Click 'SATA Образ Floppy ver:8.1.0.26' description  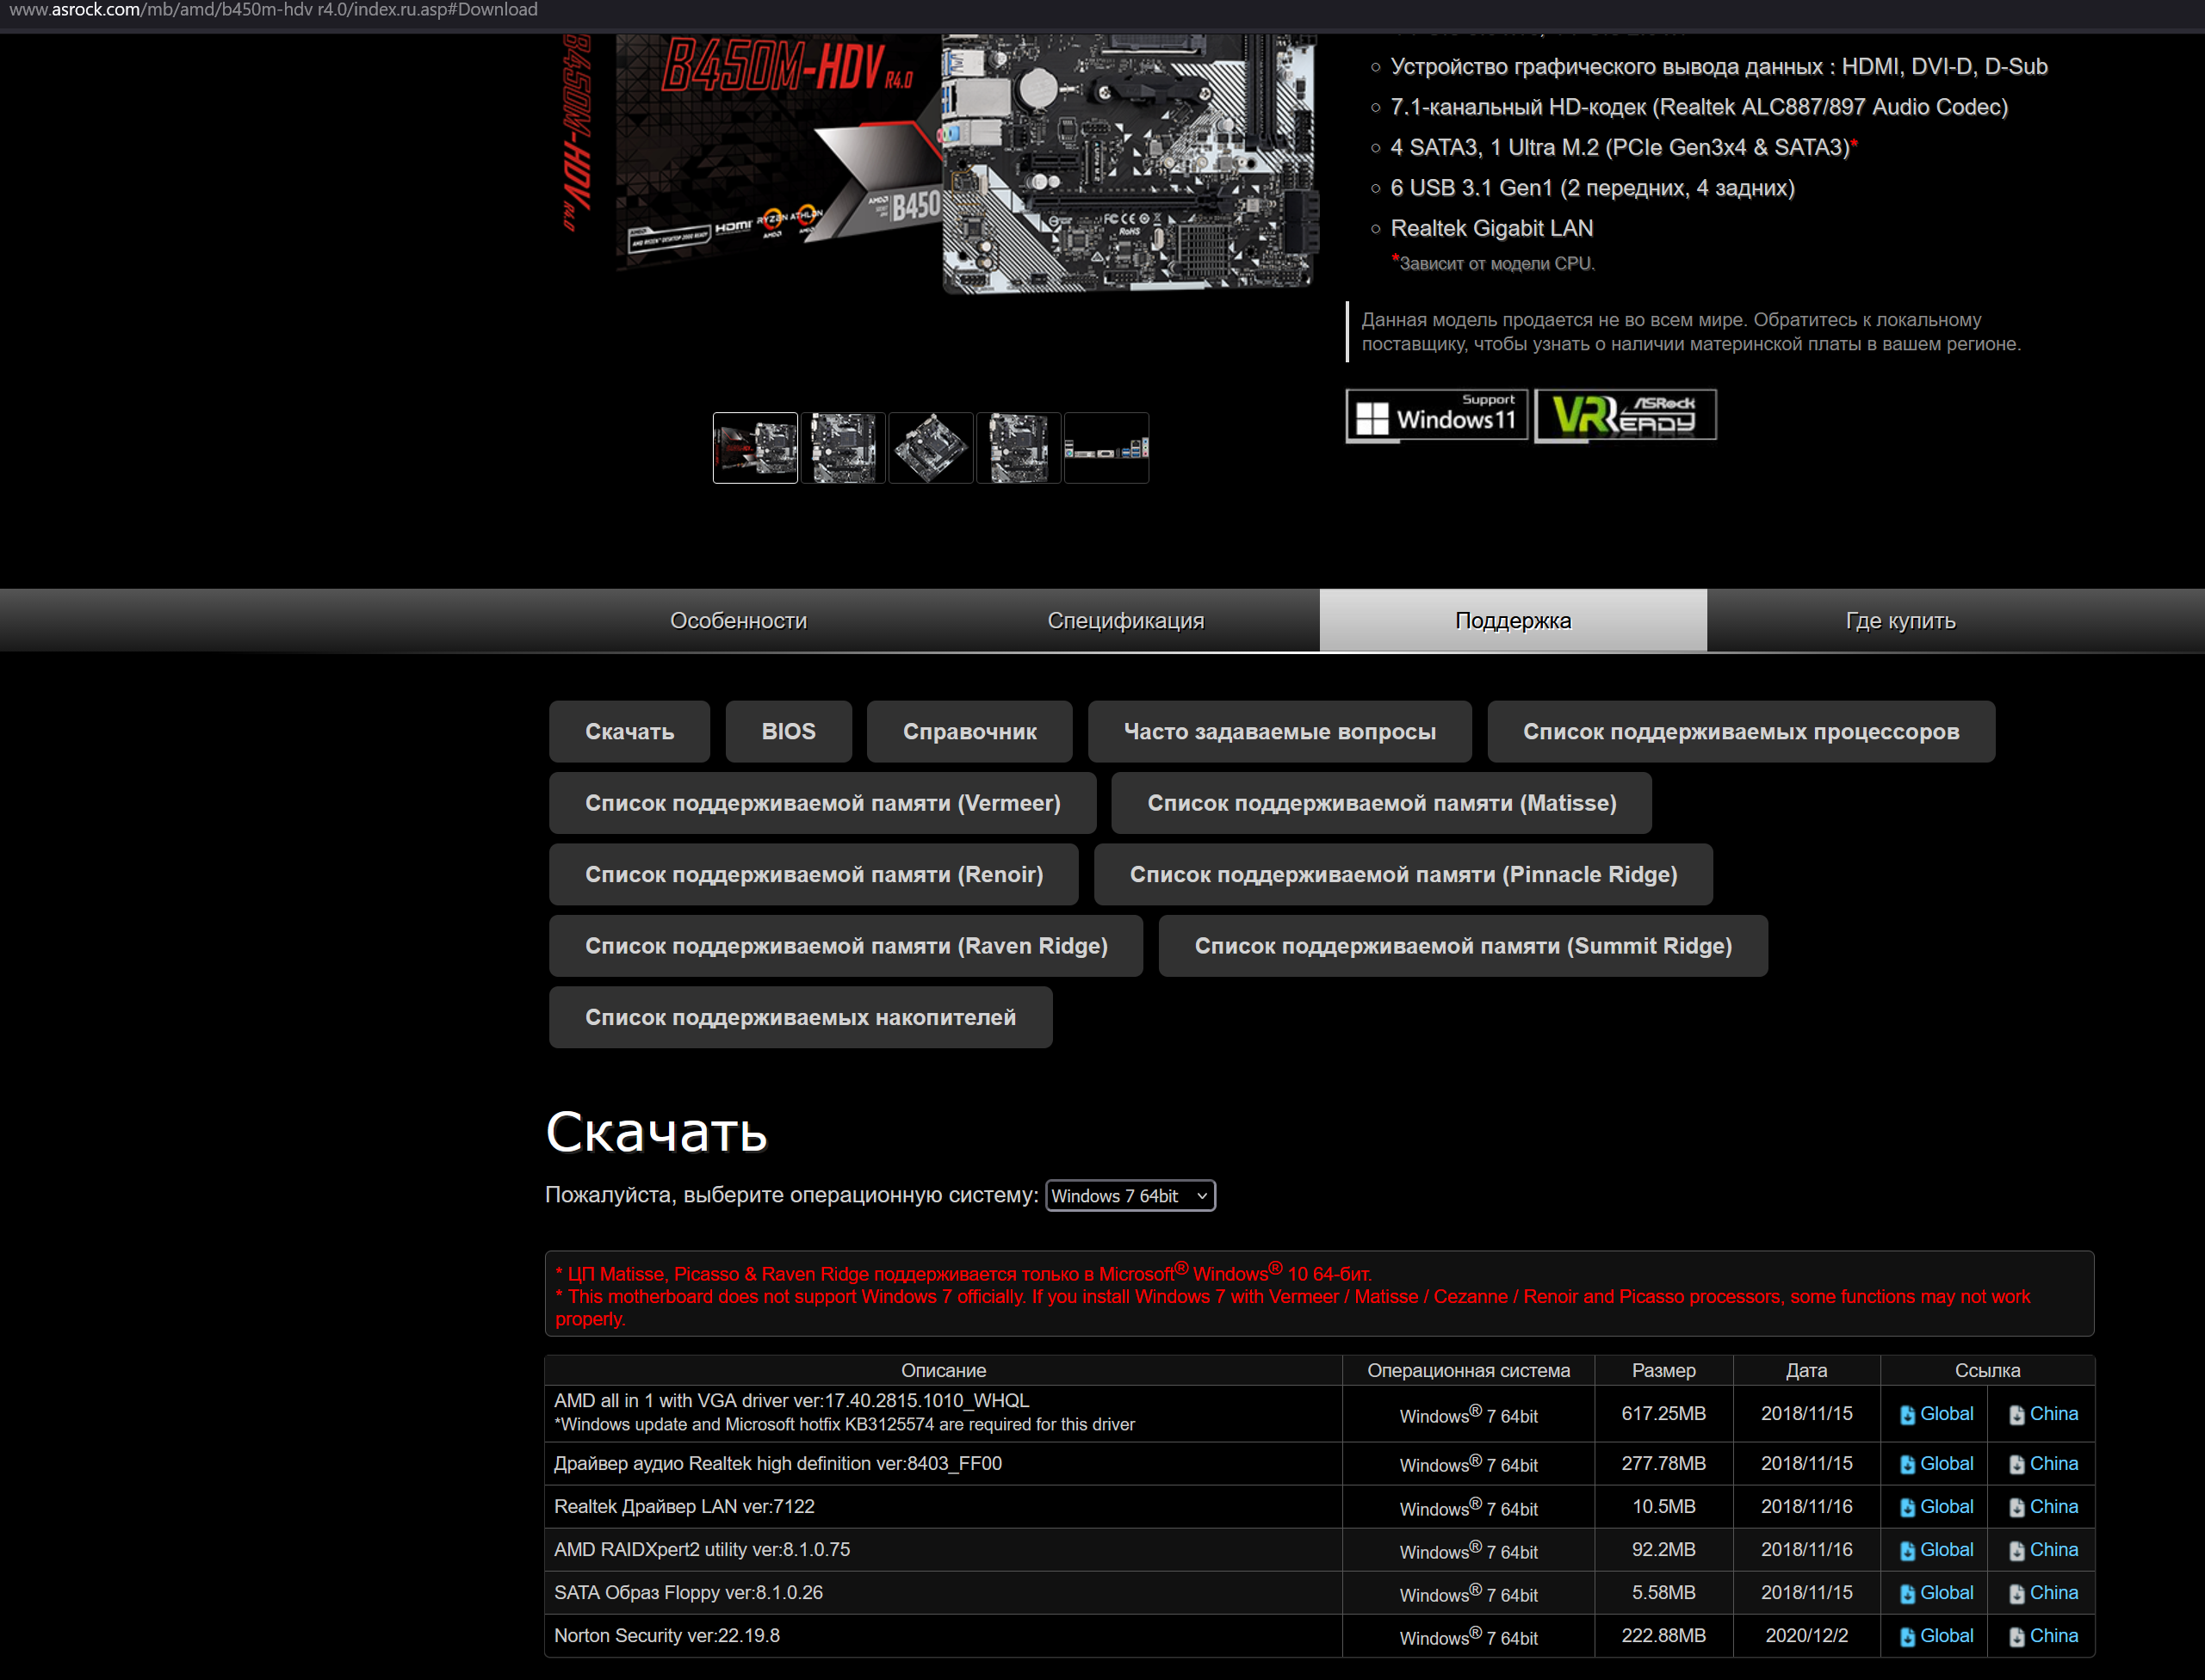point(688,1593)
